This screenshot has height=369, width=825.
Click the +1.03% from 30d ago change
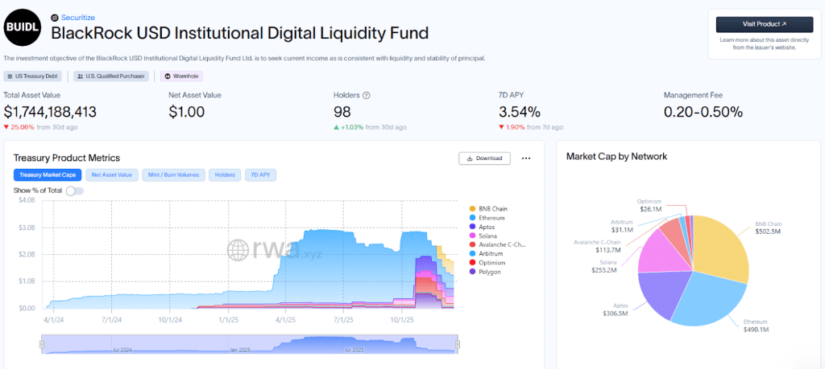tap(370, 127)
